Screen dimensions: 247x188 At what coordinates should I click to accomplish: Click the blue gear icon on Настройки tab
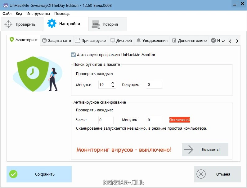tap(52, 23)
